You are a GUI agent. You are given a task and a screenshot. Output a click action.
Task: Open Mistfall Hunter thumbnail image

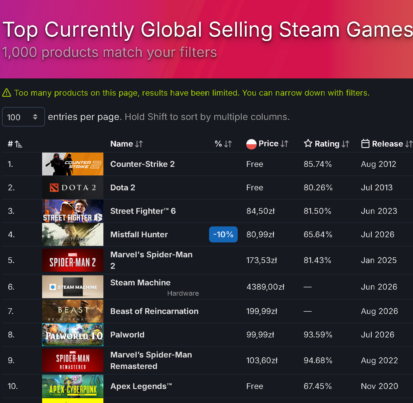click(x=73, y=234)
